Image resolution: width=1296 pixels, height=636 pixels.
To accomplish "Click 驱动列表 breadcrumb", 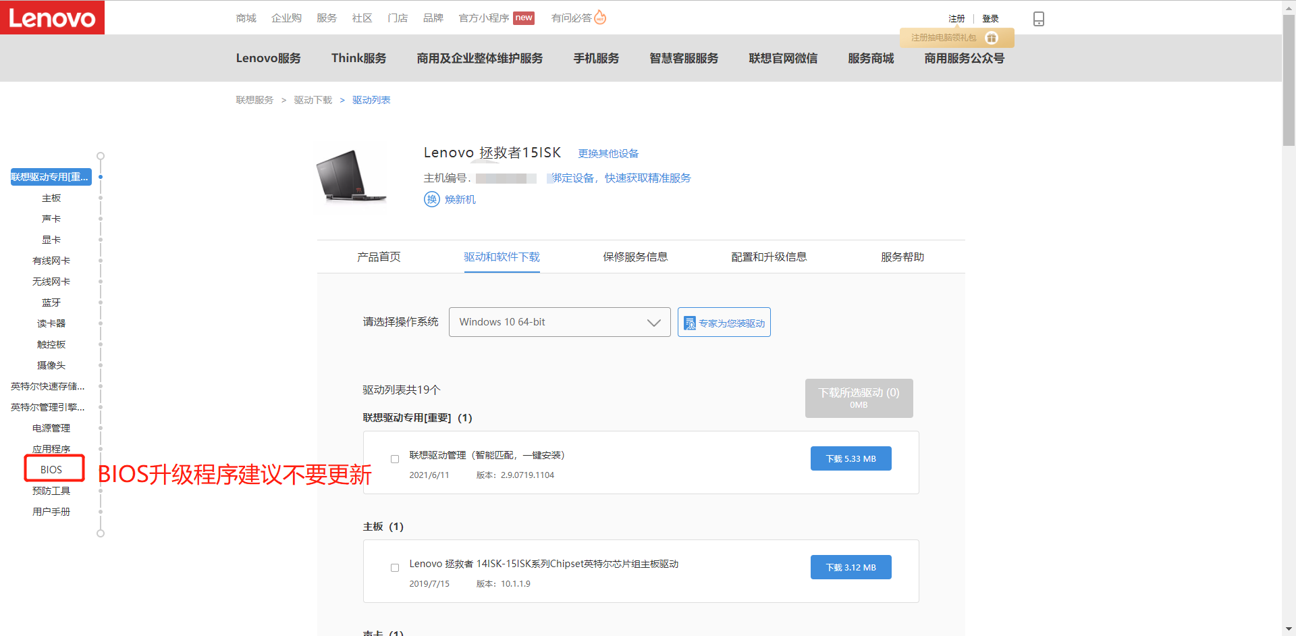I will [371, 100].
